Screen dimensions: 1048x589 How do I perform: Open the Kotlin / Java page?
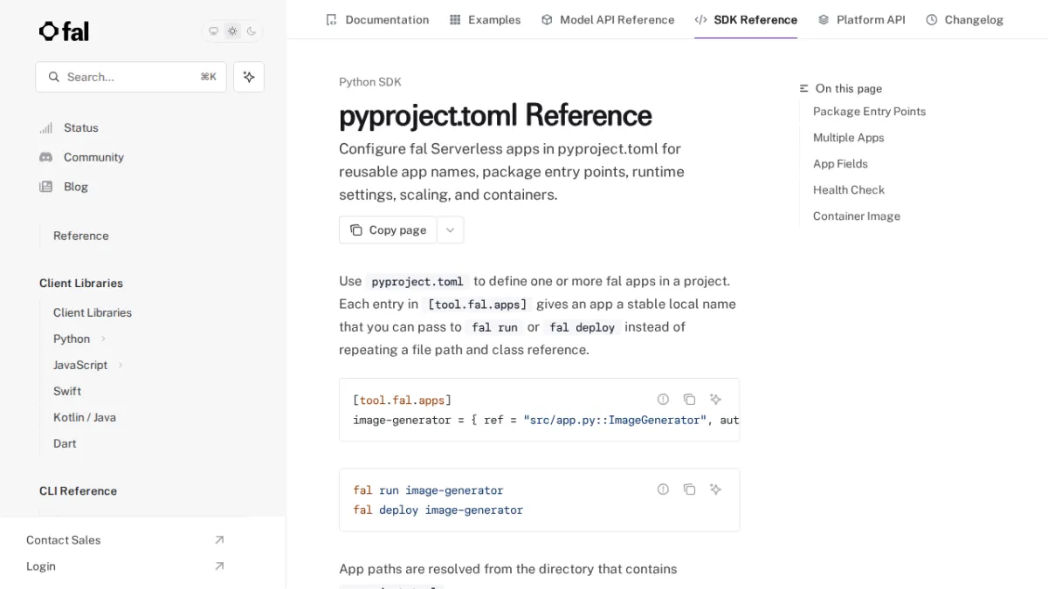point(85,417)
